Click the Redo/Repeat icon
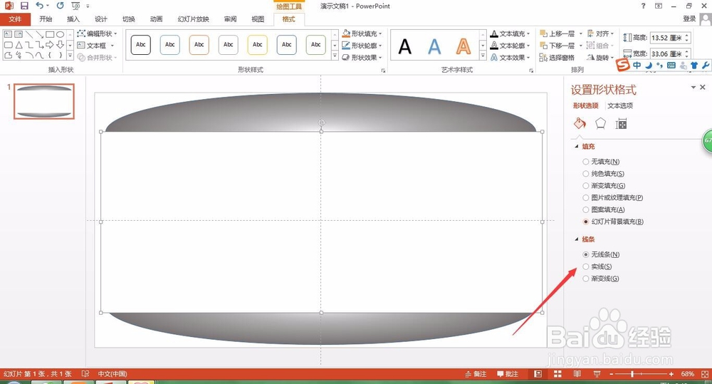712x384 pixels. click(x=61, y=6)
